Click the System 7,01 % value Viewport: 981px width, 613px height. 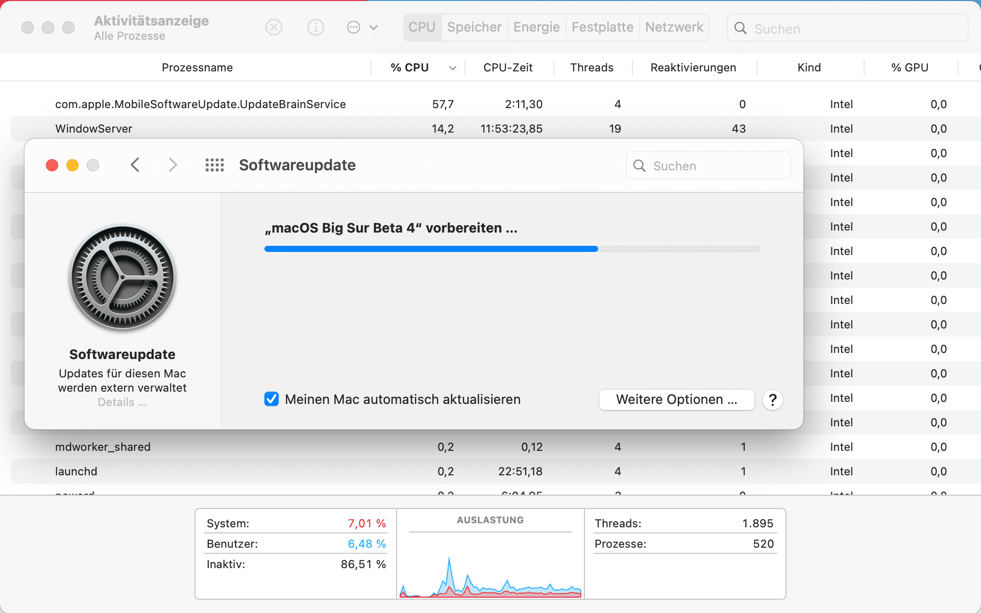tap(366, 523)
